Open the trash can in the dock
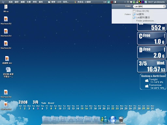Image resolution: width=167 pixels, height=125 pixels. [121, 119]
